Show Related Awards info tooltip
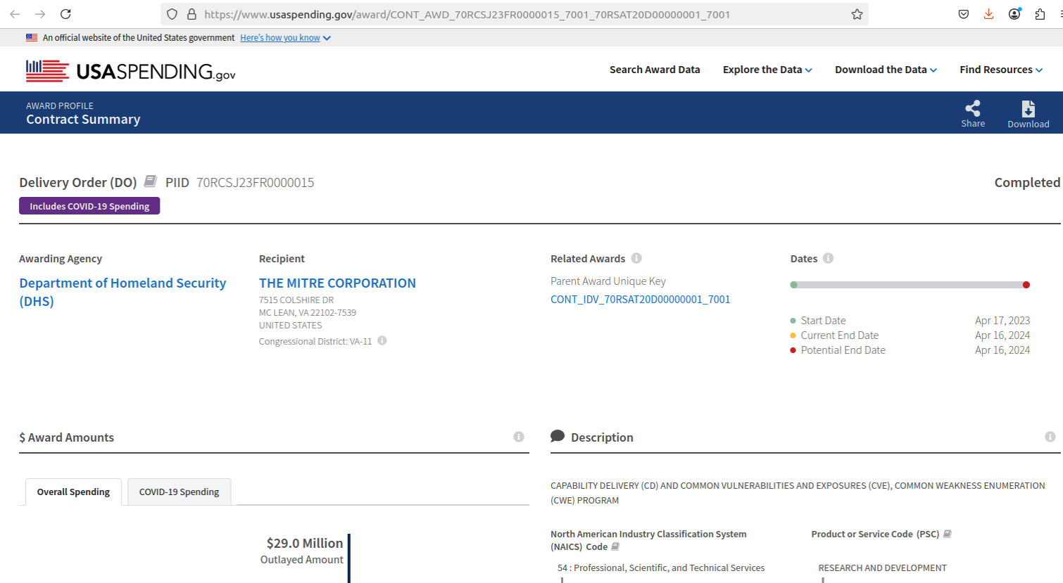This screenshot has width=1063, height=583. point(636,258)
